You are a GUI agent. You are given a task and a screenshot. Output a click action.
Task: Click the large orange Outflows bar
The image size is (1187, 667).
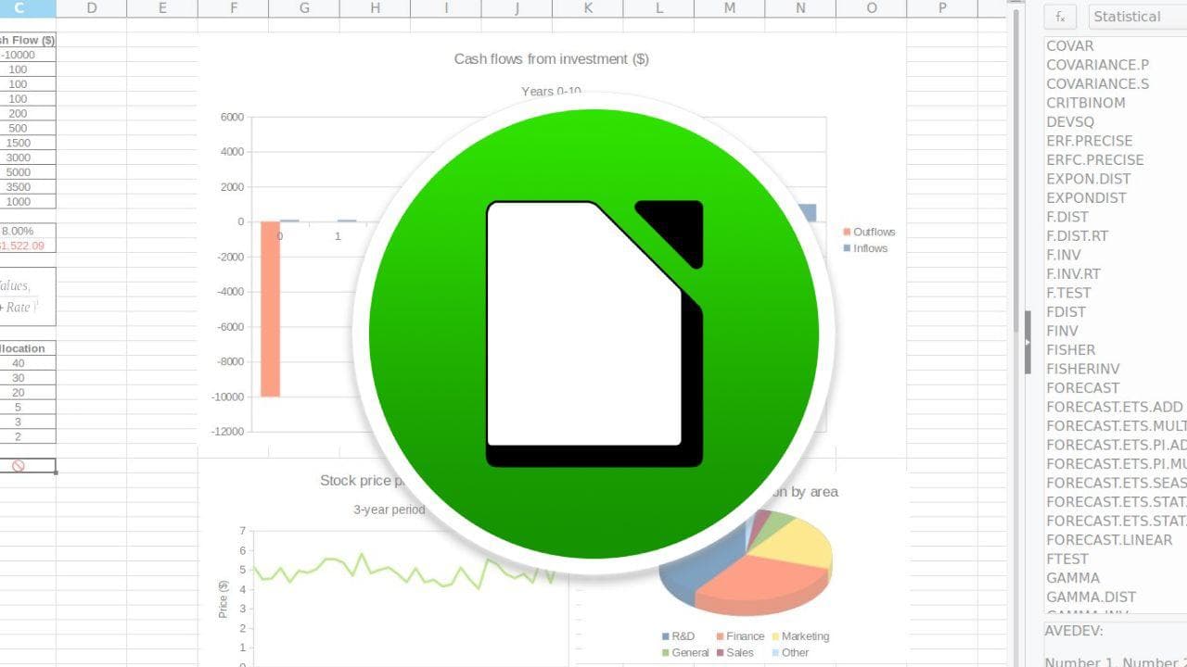[270, 308]
